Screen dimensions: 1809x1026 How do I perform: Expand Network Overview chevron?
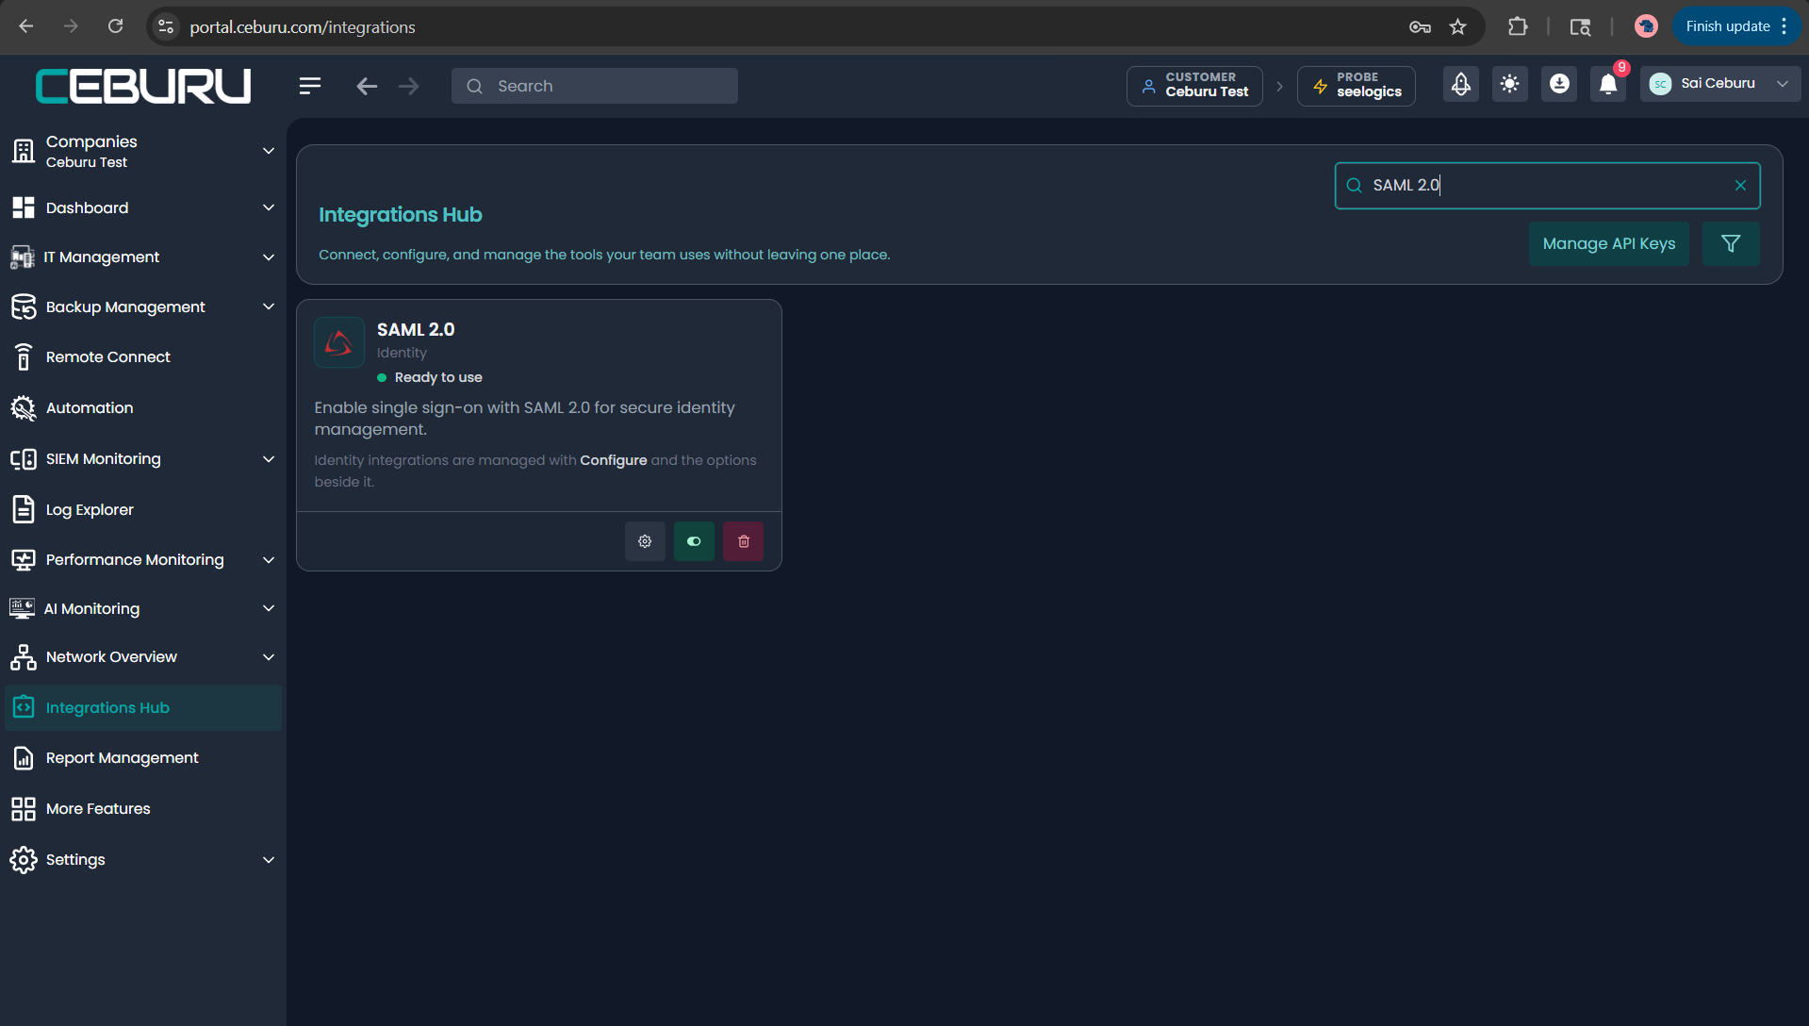[269, 657]
